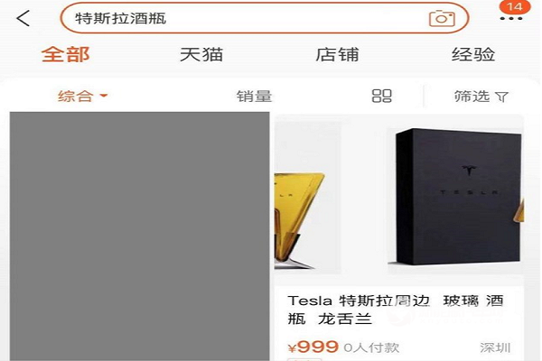Switch the results grid layout icon
Image resolution: width=542 pixels, height=361 pixels.
[381, 96]
